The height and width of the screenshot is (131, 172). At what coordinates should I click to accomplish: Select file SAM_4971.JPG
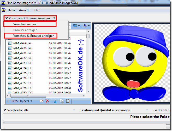click(22, 53)
